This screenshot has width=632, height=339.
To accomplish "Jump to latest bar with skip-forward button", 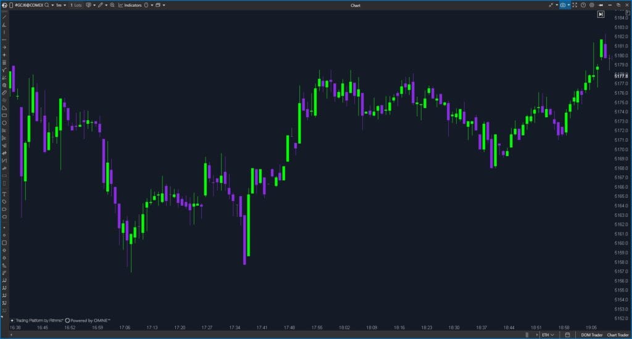I will (x=601, y=14).
